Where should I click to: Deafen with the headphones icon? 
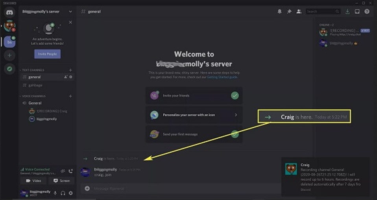click(63, 193)
